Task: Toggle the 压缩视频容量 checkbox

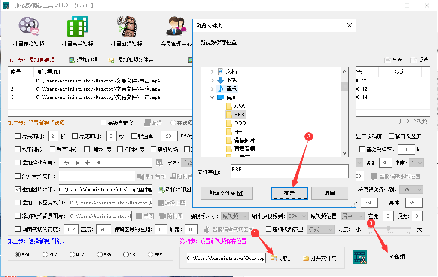Action: click(x=268, y=229)
